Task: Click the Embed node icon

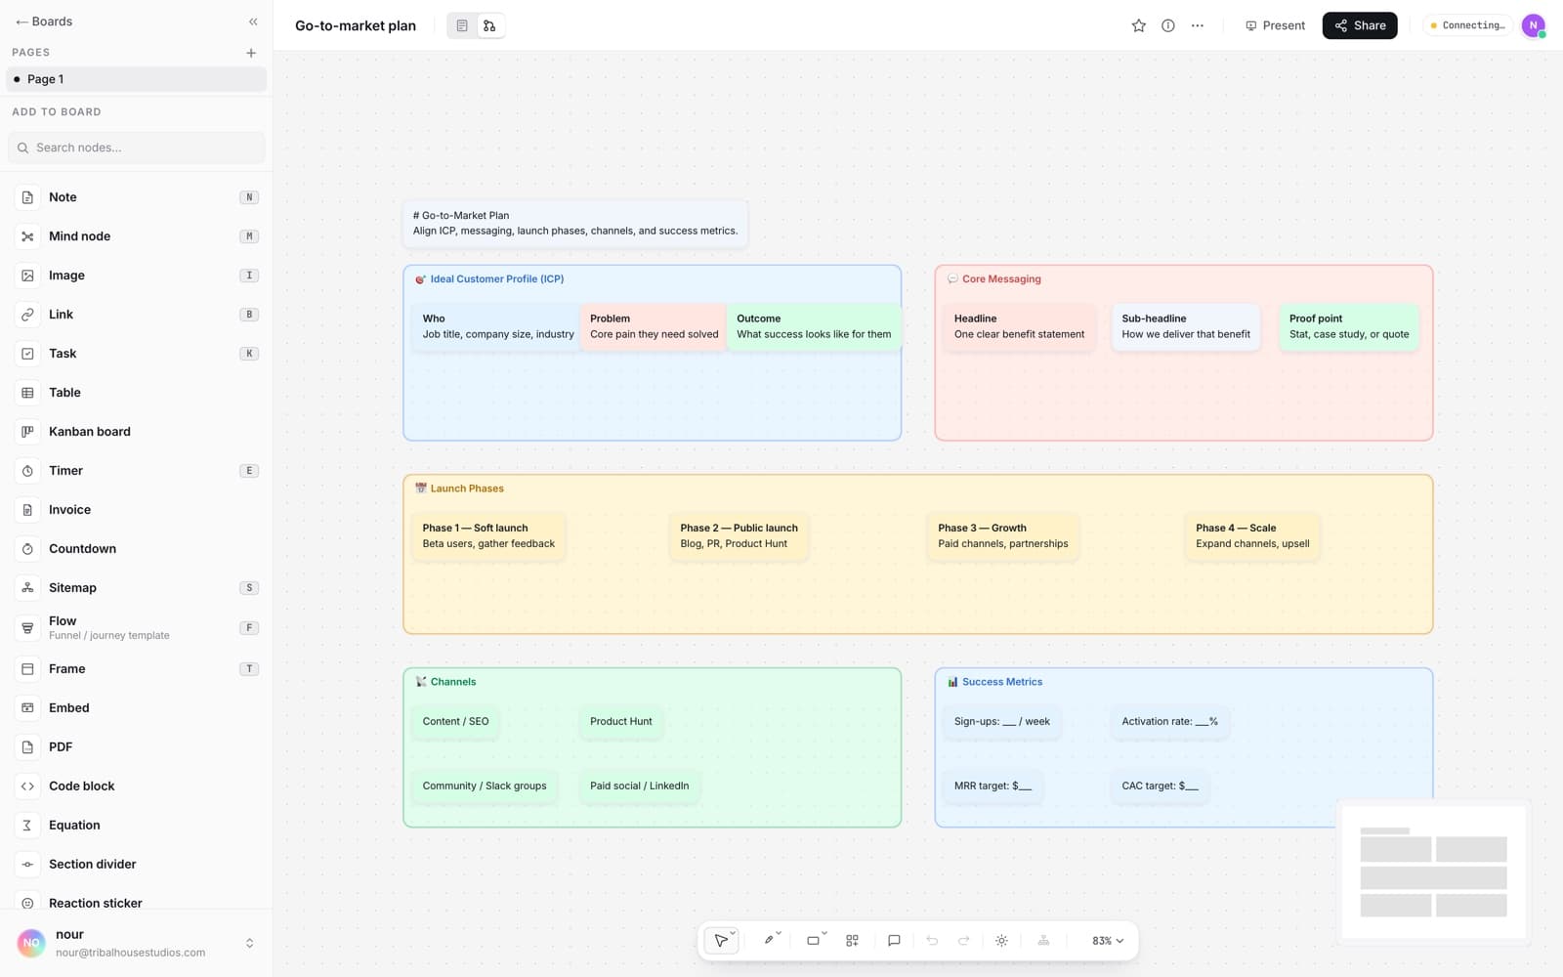Action: [27, 708]
